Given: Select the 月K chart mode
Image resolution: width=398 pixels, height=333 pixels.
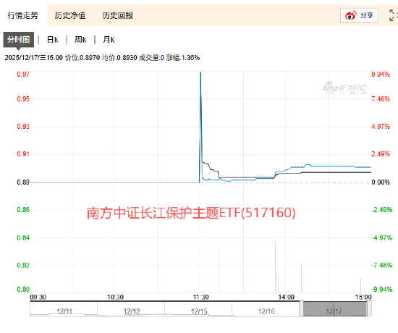Looking at the screenshot, I should click(109, 40).
